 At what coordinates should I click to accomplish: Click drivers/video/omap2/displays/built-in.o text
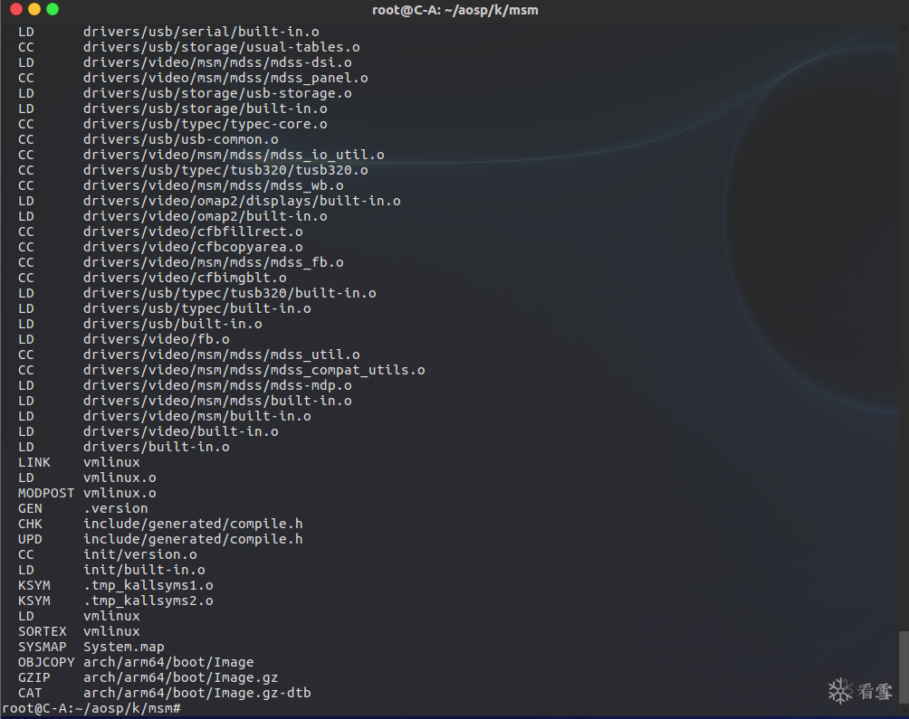242,201
